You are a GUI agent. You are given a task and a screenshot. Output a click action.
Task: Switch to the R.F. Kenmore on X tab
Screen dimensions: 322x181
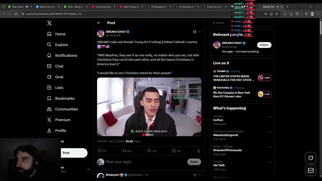click(x=187, y=7)
